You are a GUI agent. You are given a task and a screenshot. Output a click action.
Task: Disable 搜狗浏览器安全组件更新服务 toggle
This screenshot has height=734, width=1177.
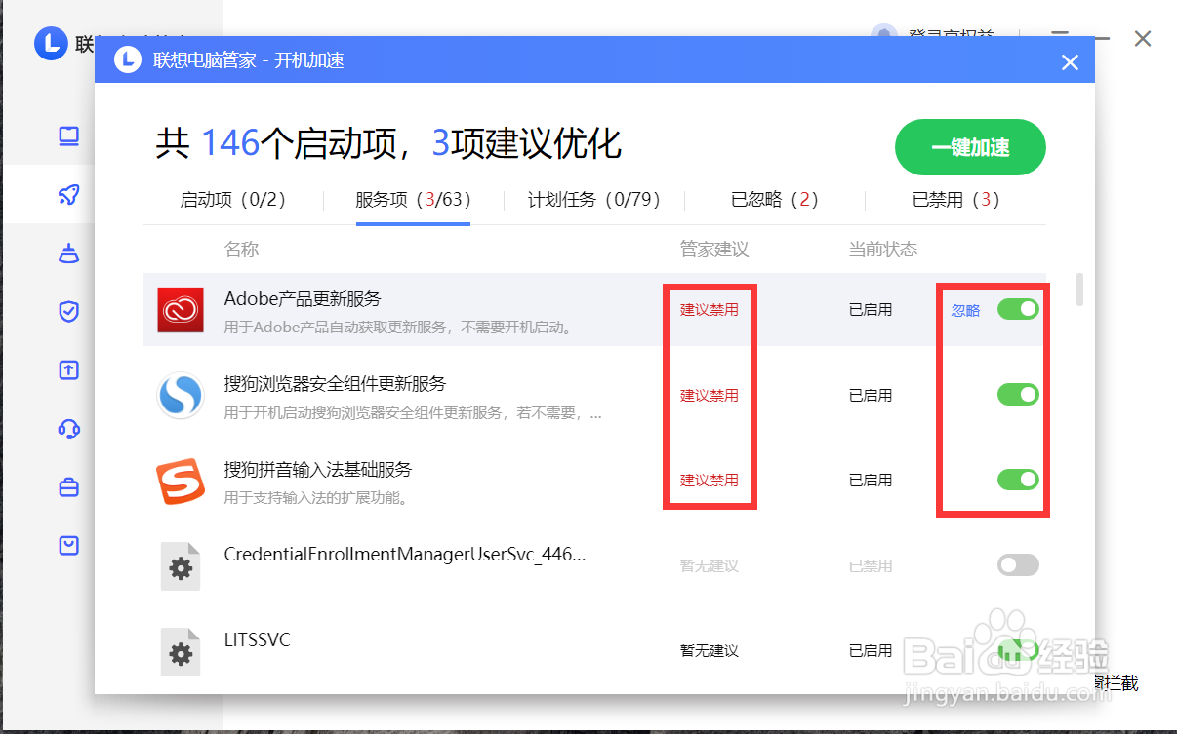click(1018, 395)
